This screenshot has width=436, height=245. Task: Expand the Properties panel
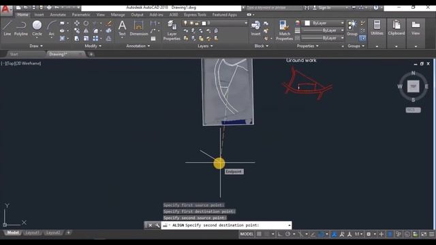click(x=307, y=46)
